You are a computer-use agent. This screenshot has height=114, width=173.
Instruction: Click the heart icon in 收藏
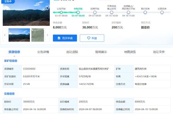pyautogui.click(x=89, y=38)
